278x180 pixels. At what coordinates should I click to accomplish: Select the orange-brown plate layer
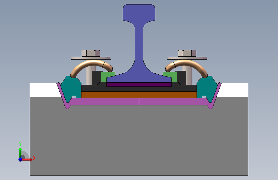click(x=139, y=94)
